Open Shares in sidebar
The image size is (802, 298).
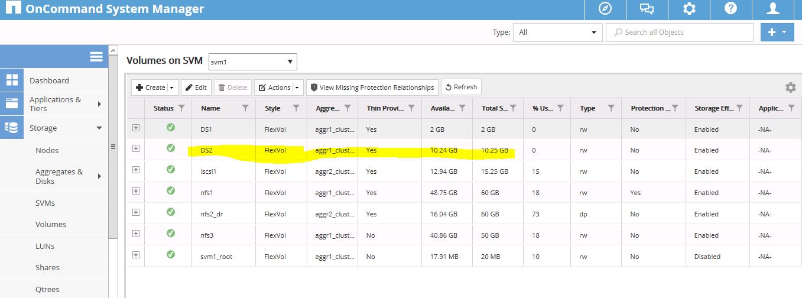click(x=47, y=267)
